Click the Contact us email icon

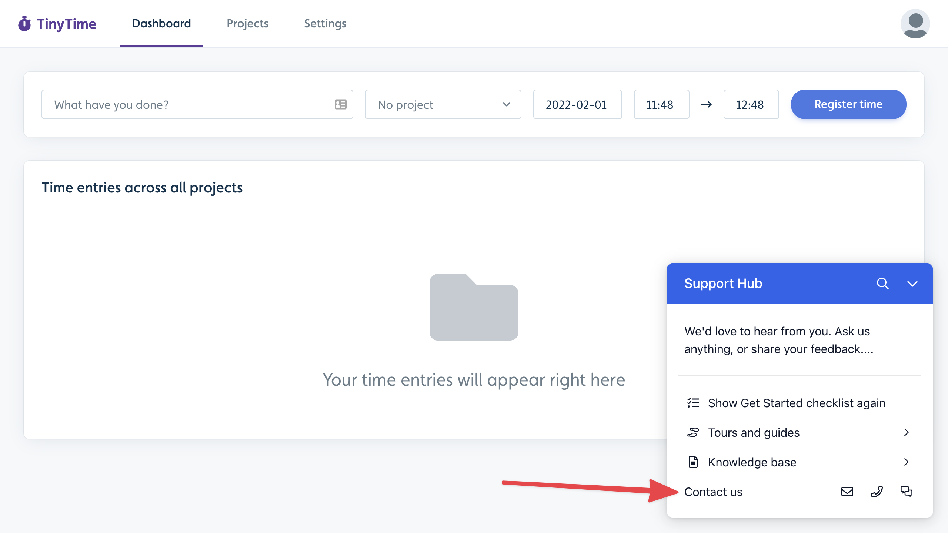coord(848,491)
